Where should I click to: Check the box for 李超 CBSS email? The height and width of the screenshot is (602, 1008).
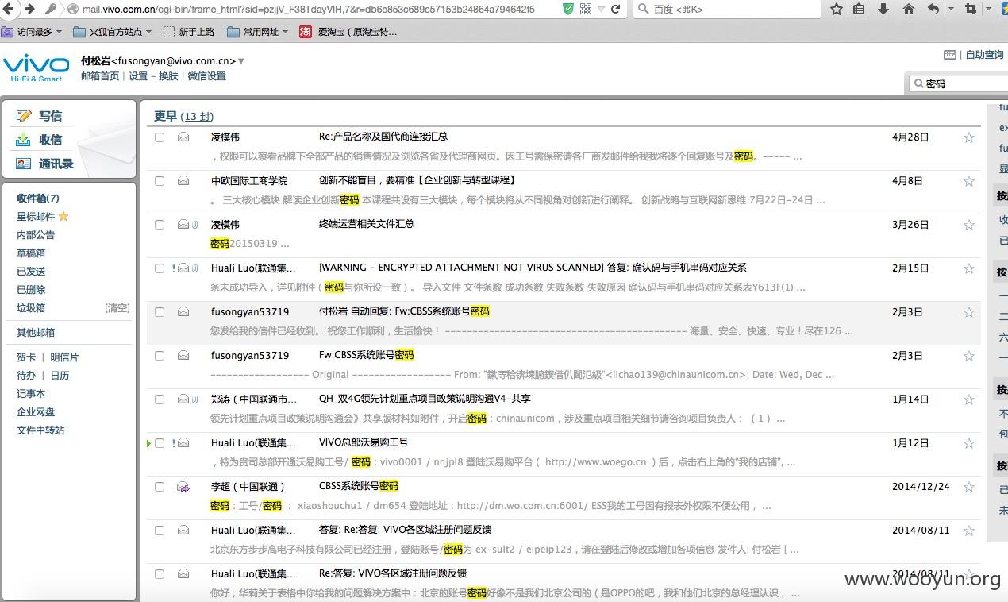pyautogui.click(x=160, y=487)
